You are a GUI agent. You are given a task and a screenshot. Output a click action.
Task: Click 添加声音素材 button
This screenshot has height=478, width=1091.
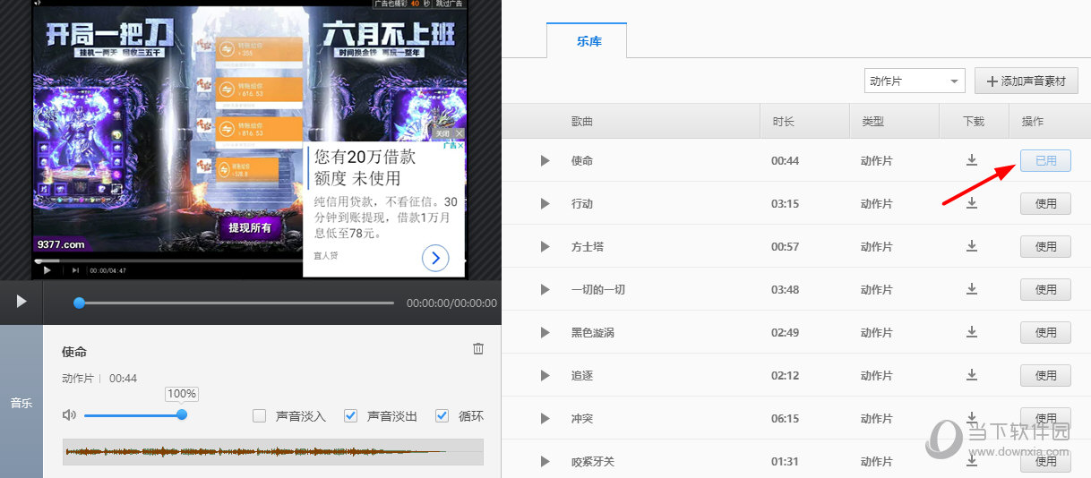pyautogui.click(x=1026, y=81)
